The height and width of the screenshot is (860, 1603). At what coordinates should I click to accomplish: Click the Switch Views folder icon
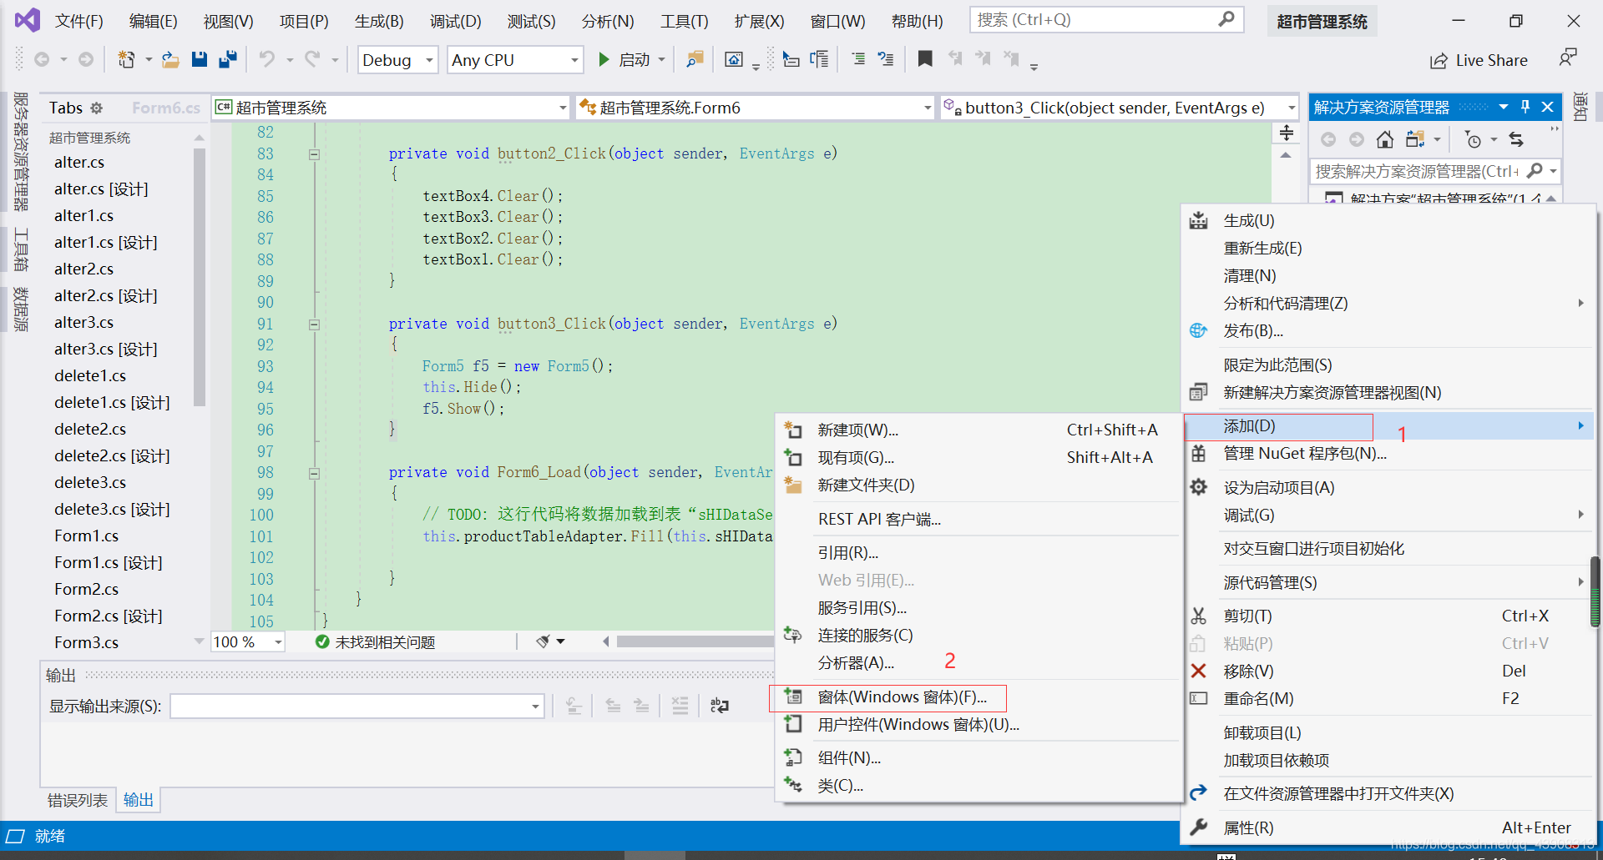(1414, 139)
